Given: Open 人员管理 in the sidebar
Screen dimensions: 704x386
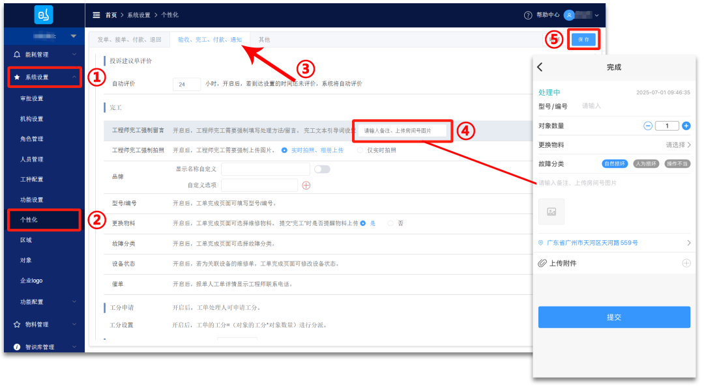Looking at the screenshot, I should [x=31, y=159].
